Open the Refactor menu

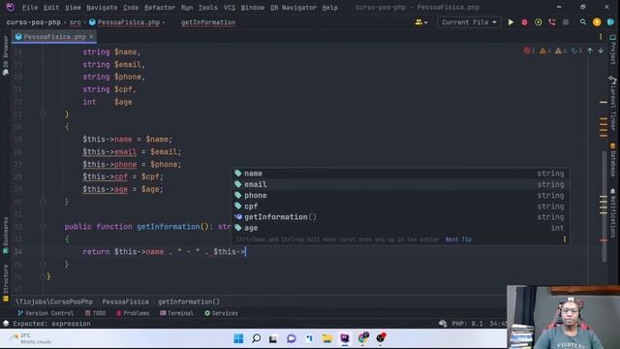160,7
